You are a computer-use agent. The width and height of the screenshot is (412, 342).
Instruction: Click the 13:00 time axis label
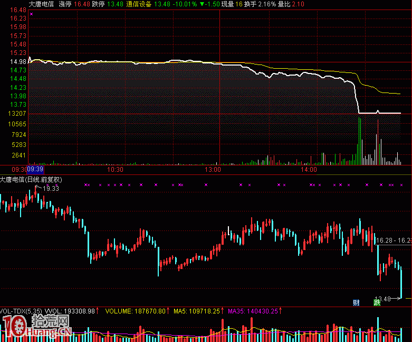213,170
